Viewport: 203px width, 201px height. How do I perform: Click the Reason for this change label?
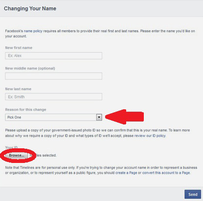[25, 110]
